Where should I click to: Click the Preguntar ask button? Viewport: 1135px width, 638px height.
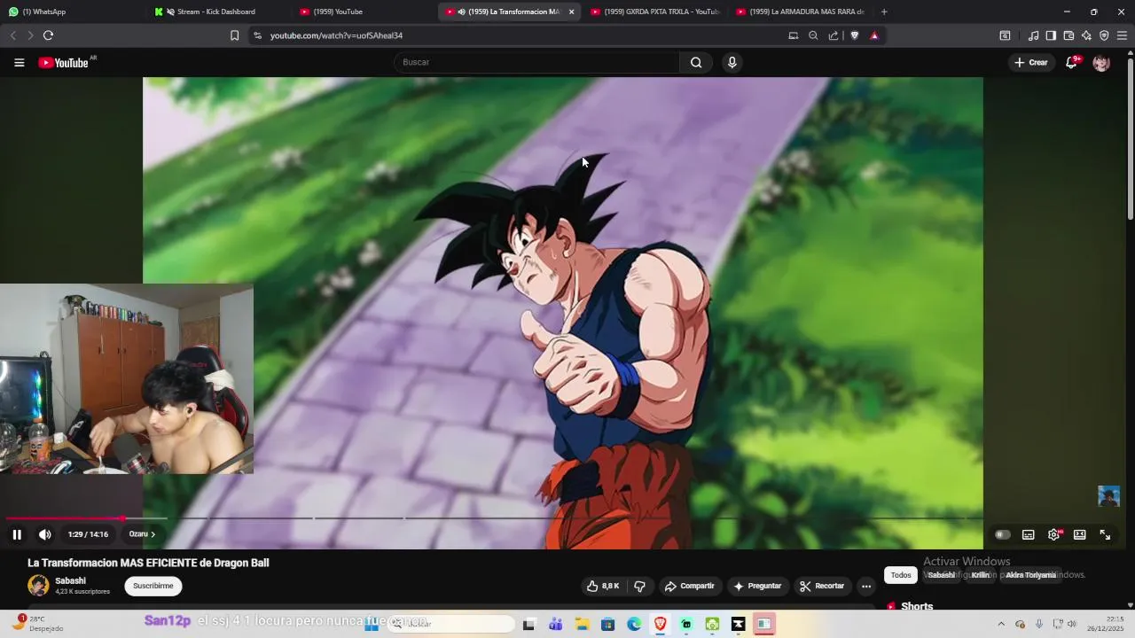tap(757, 586)
